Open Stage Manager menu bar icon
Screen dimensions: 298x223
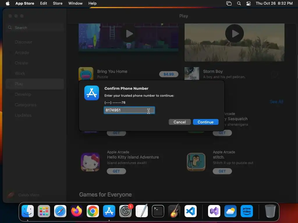(229, 3)
